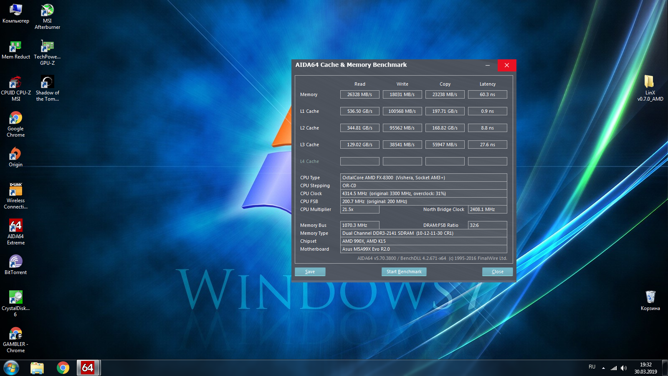The height and width of the screenshot is (376, 668).
Task: Click the Memory Copy value 23238 MB/s
Action: (x=445, y=94)
